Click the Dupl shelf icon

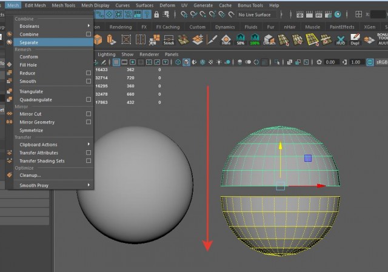tap(355, 39)
